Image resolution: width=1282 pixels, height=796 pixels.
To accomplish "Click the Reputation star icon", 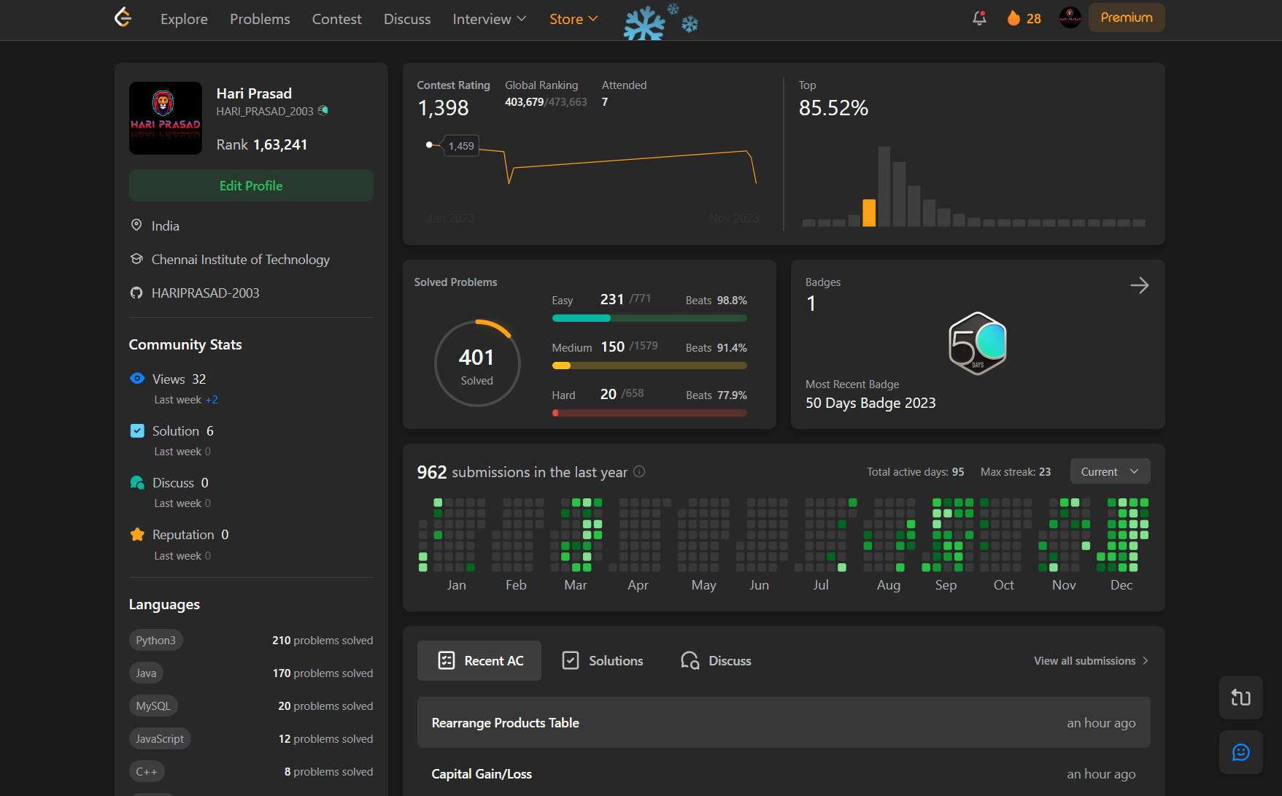I will tap(137, 534).
